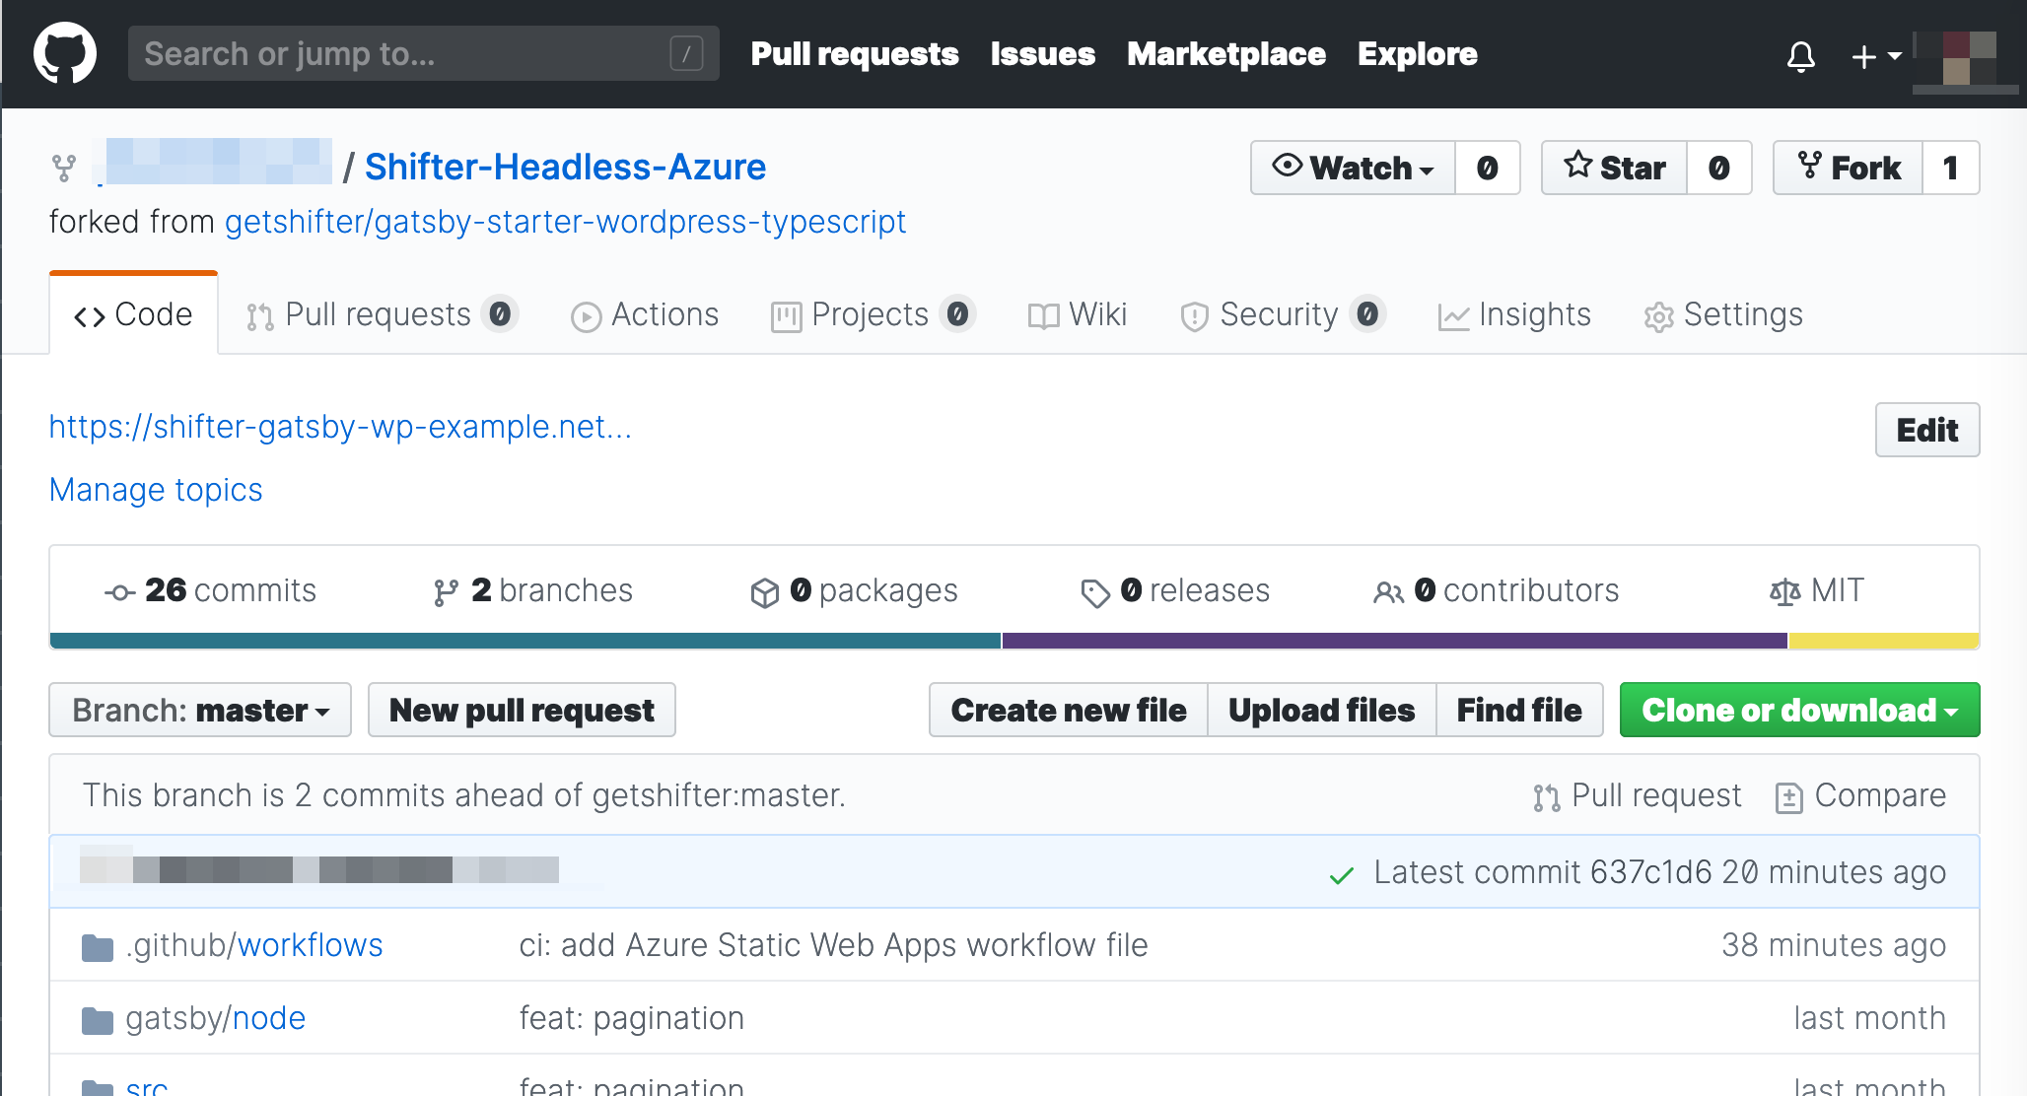Click the Edit description button
2027x1096 pixels.
tap(1927, 430)
